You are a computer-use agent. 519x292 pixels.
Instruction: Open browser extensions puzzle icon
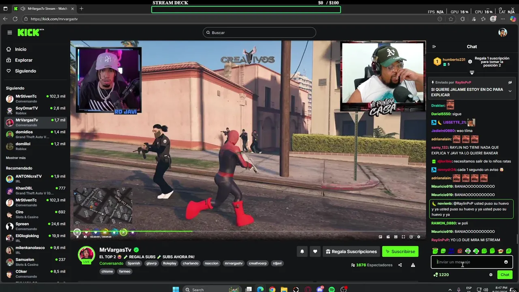tap(463, 19)
